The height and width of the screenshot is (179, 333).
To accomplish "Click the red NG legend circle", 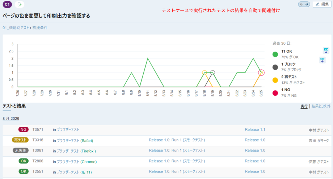I will (275, 93).
